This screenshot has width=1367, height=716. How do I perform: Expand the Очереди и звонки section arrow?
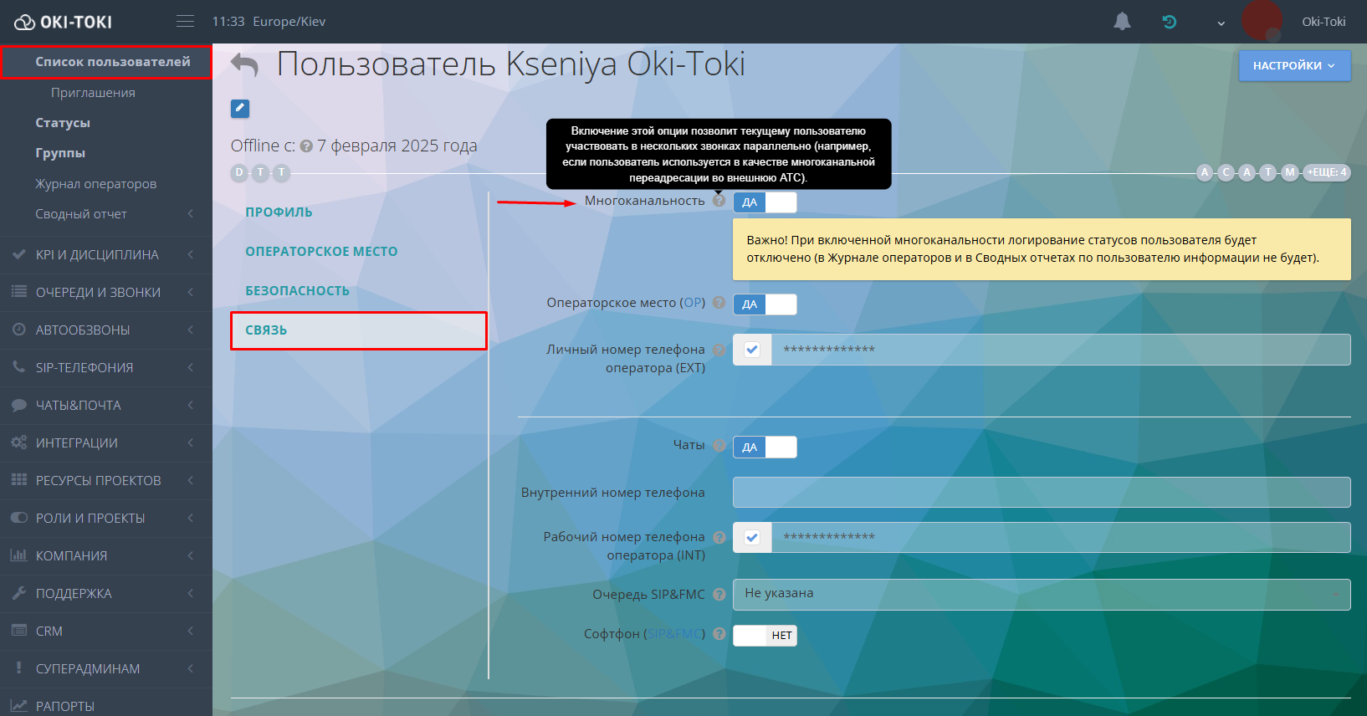coord(191,292)
